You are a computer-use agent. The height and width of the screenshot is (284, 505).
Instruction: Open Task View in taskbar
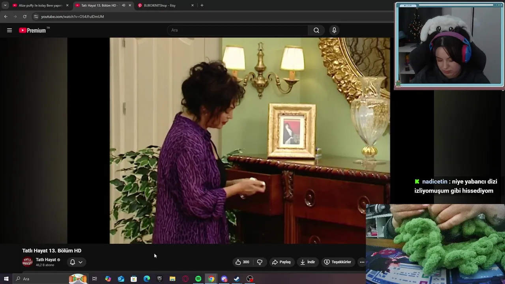pos(95,279)
